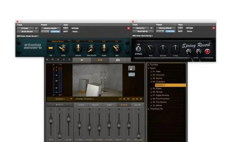The width and height of the screenshot is (243, 142).
Task: Click the up arrow after the orange play arrow
Action: click(x=124, y=99)
